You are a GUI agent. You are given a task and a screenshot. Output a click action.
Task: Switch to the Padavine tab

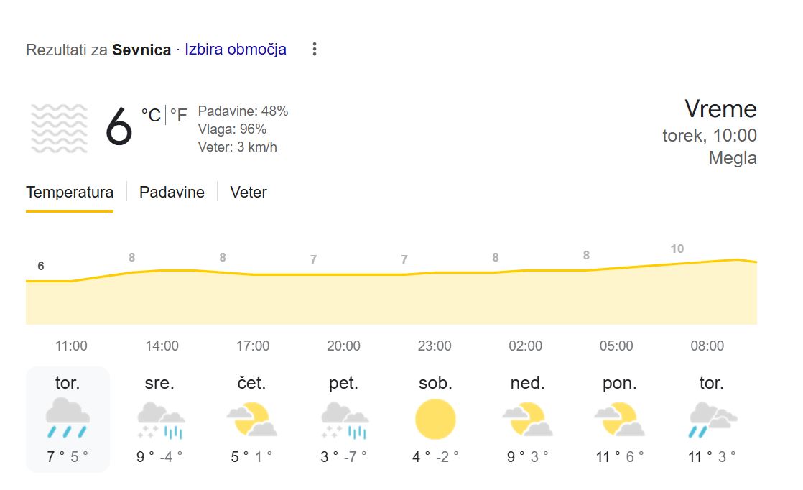point(171,192)
